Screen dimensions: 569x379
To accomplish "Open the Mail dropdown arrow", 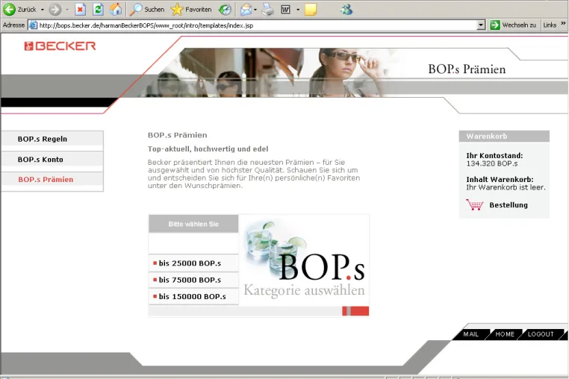I will click(x=255, y=10).
